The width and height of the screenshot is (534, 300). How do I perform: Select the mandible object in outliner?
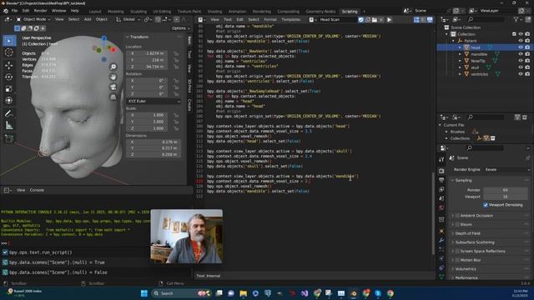(479, 54)
